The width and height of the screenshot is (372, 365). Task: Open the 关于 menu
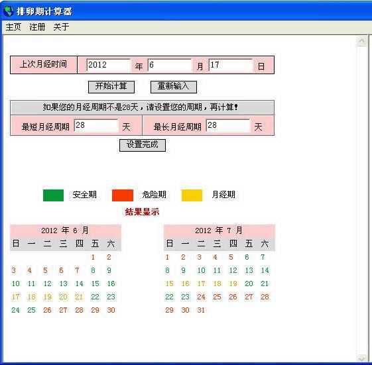coord(61,26)
